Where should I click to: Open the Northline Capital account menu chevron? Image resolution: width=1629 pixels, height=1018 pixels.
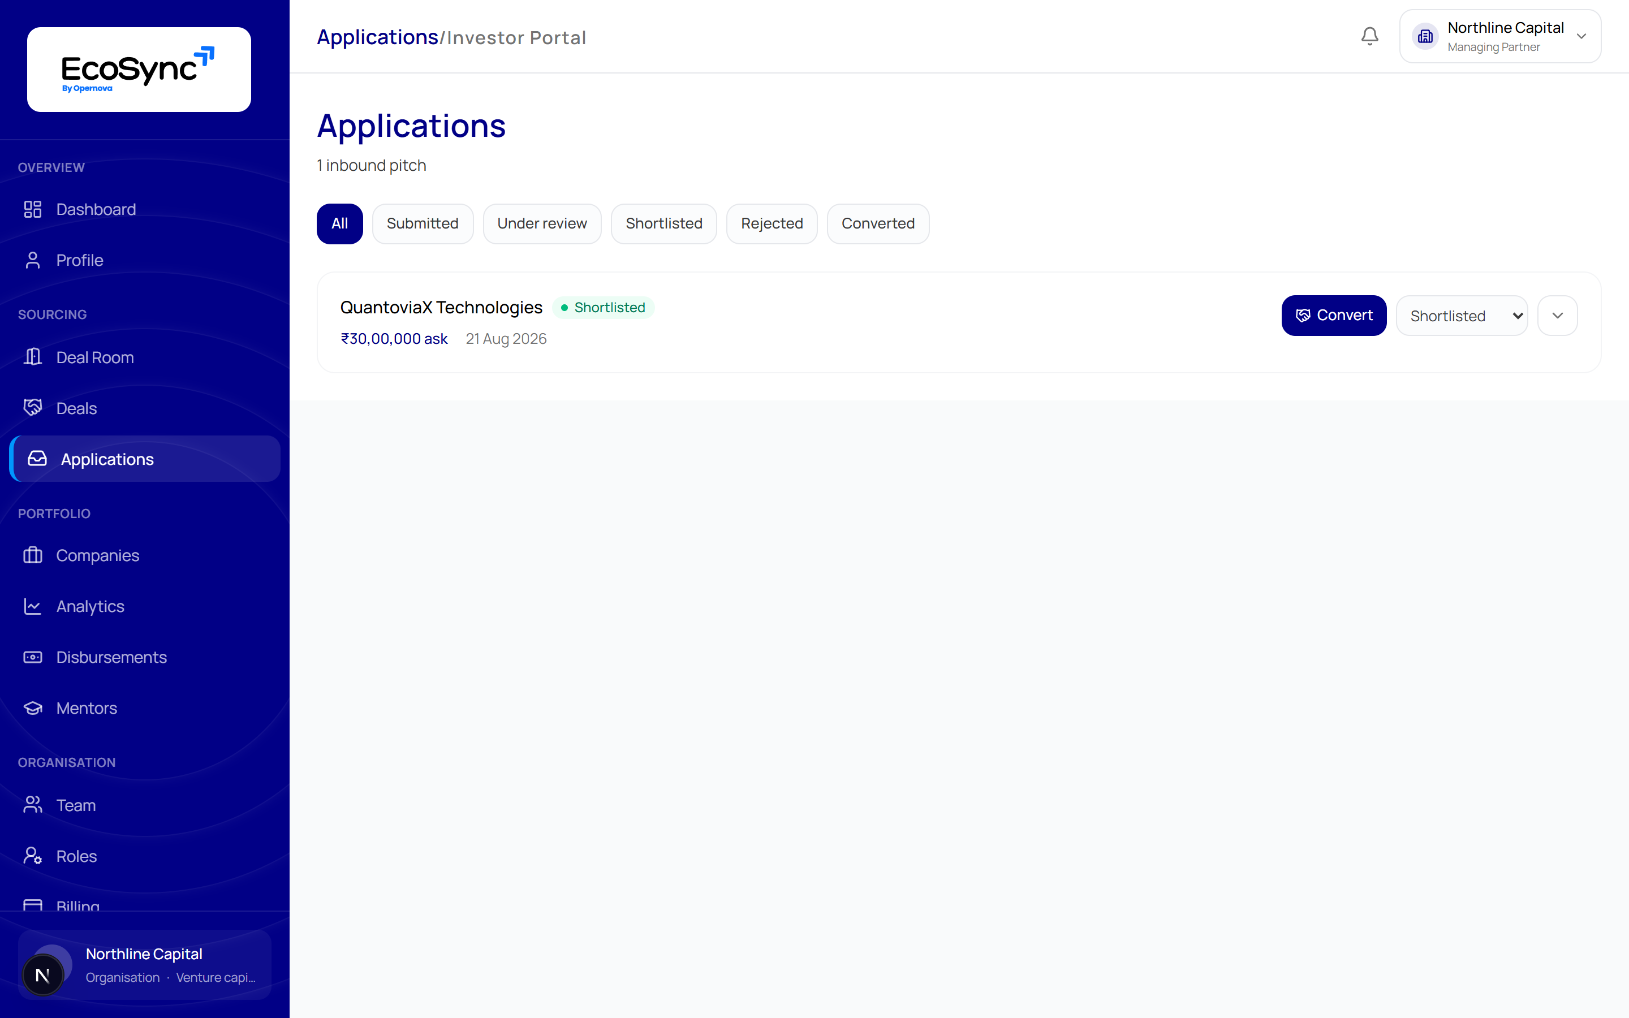click(x=1581, y=36)
